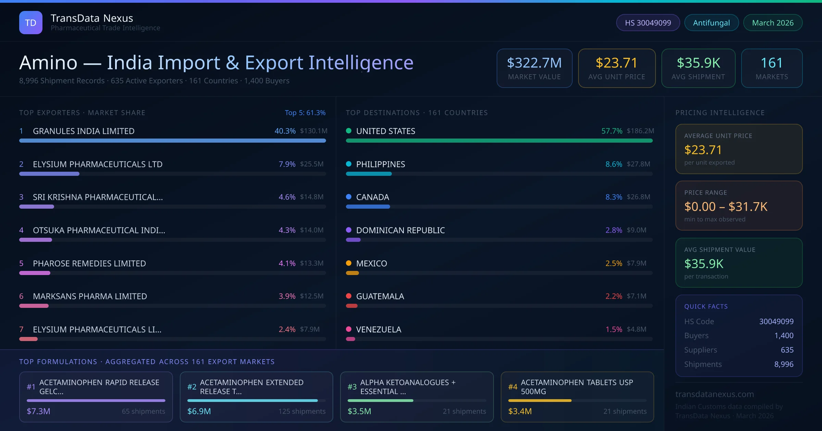Click the red dot beside Guatemala

[x=349, y=296]
